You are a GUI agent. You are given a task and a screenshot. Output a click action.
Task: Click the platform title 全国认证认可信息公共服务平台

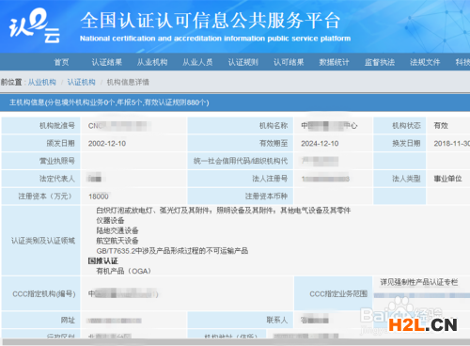tap(211, 21)
